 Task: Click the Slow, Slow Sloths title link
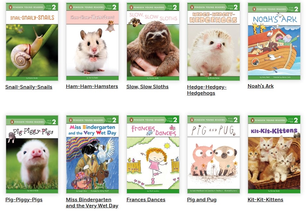pyautogui.click(x=147, y=86)
